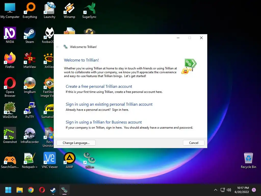Open the notification badge in taskbar
Viewport: 261px width, 196px height.
pos(254,190)
